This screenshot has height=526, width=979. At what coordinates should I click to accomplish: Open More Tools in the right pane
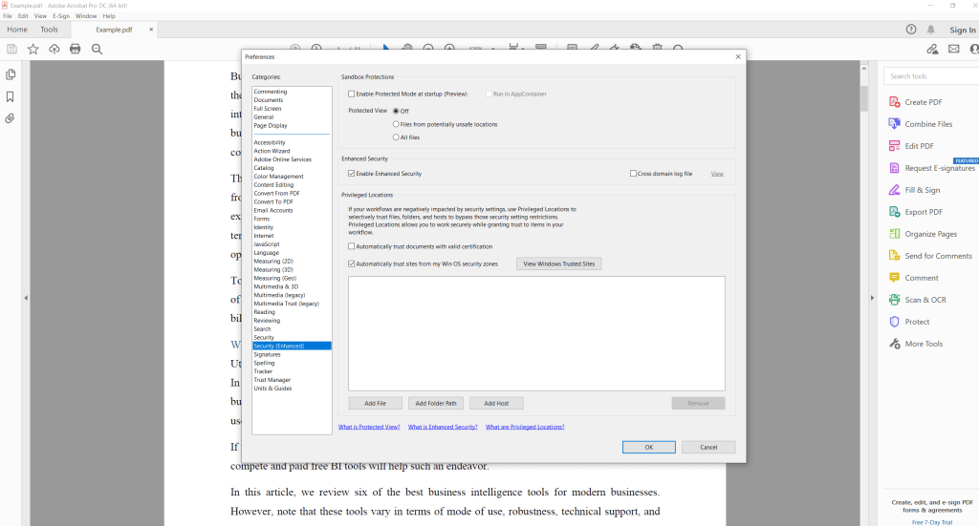pyautogui.click(x=916, y=344)
